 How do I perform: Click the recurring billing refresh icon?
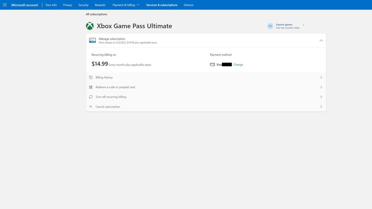pyautogui.click(x=90, y=96)
